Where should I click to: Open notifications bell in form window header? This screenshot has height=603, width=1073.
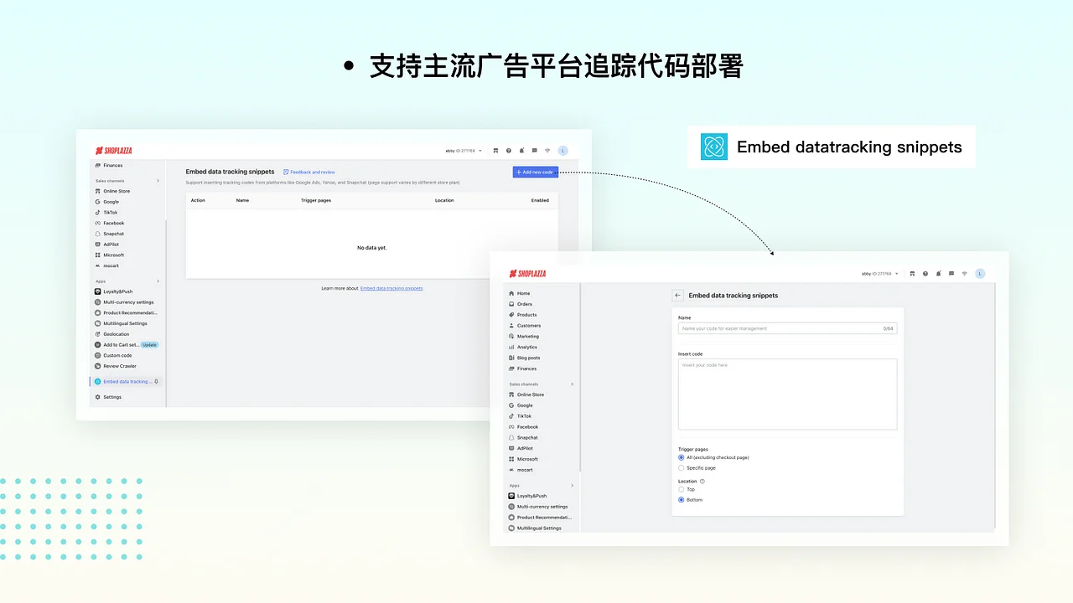pos(939,274)
